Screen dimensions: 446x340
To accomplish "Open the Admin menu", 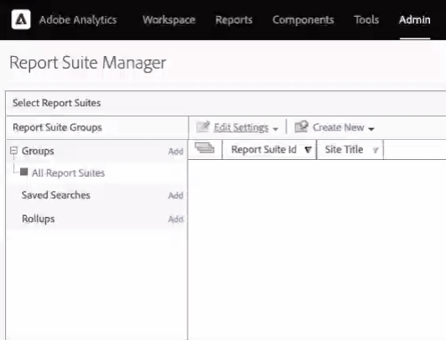I will tap(415, 20).
